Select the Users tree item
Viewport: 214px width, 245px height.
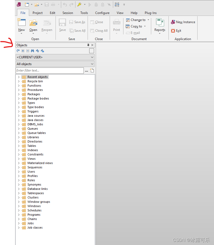(31, 172)
